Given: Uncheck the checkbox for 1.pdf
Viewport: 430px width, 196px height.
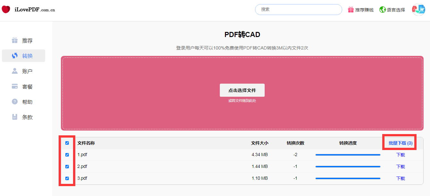Looking at the screenshot, I should [x=67, y=155].
